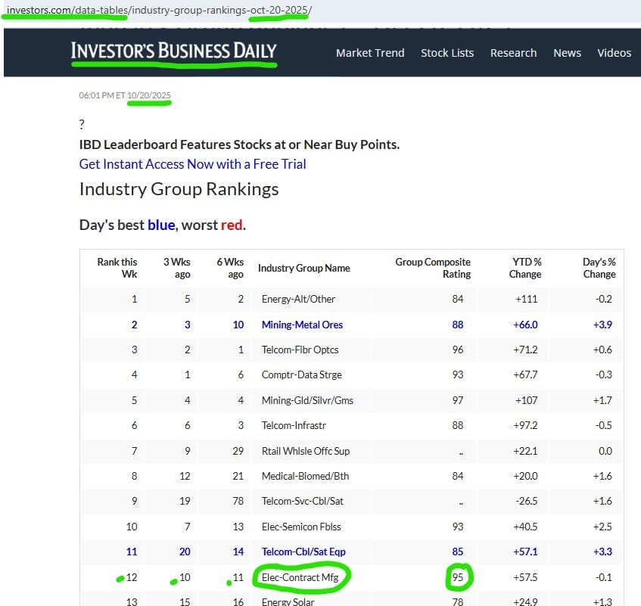Select the Telcom-Cbl/Sat Eqp group name

[x=303, y=552]
